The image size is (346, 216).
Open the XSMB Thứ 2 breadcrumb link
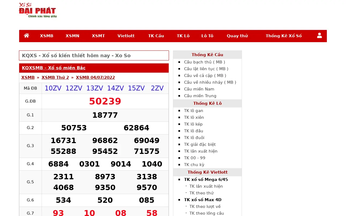(55, 77)
